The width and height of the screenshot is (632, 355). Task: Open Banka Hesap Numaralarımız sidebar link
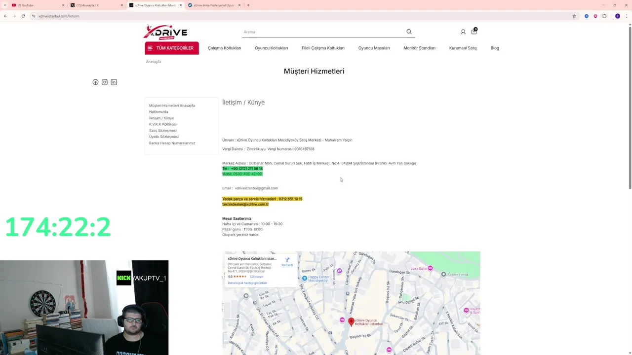point(172,143)
